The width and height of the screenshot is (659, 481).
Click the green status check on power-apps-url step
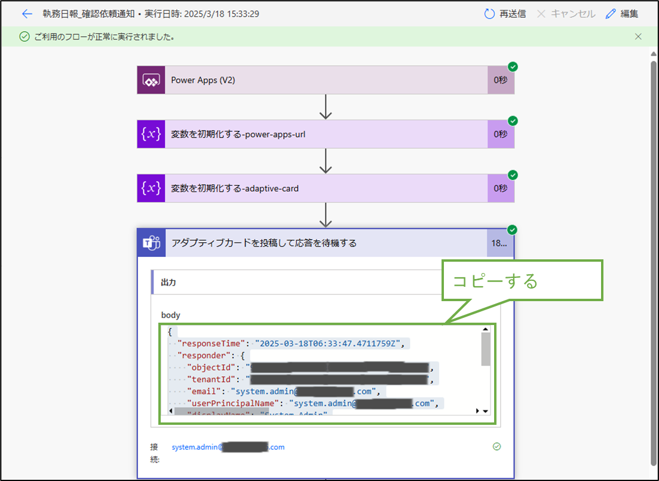pyautogui.click(x=513, y=121)
